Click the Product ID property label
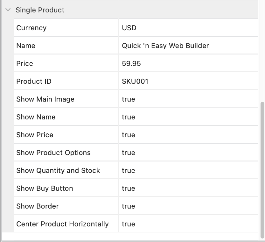The height and width of the screenshot is (242, 265). coord(34,81)
